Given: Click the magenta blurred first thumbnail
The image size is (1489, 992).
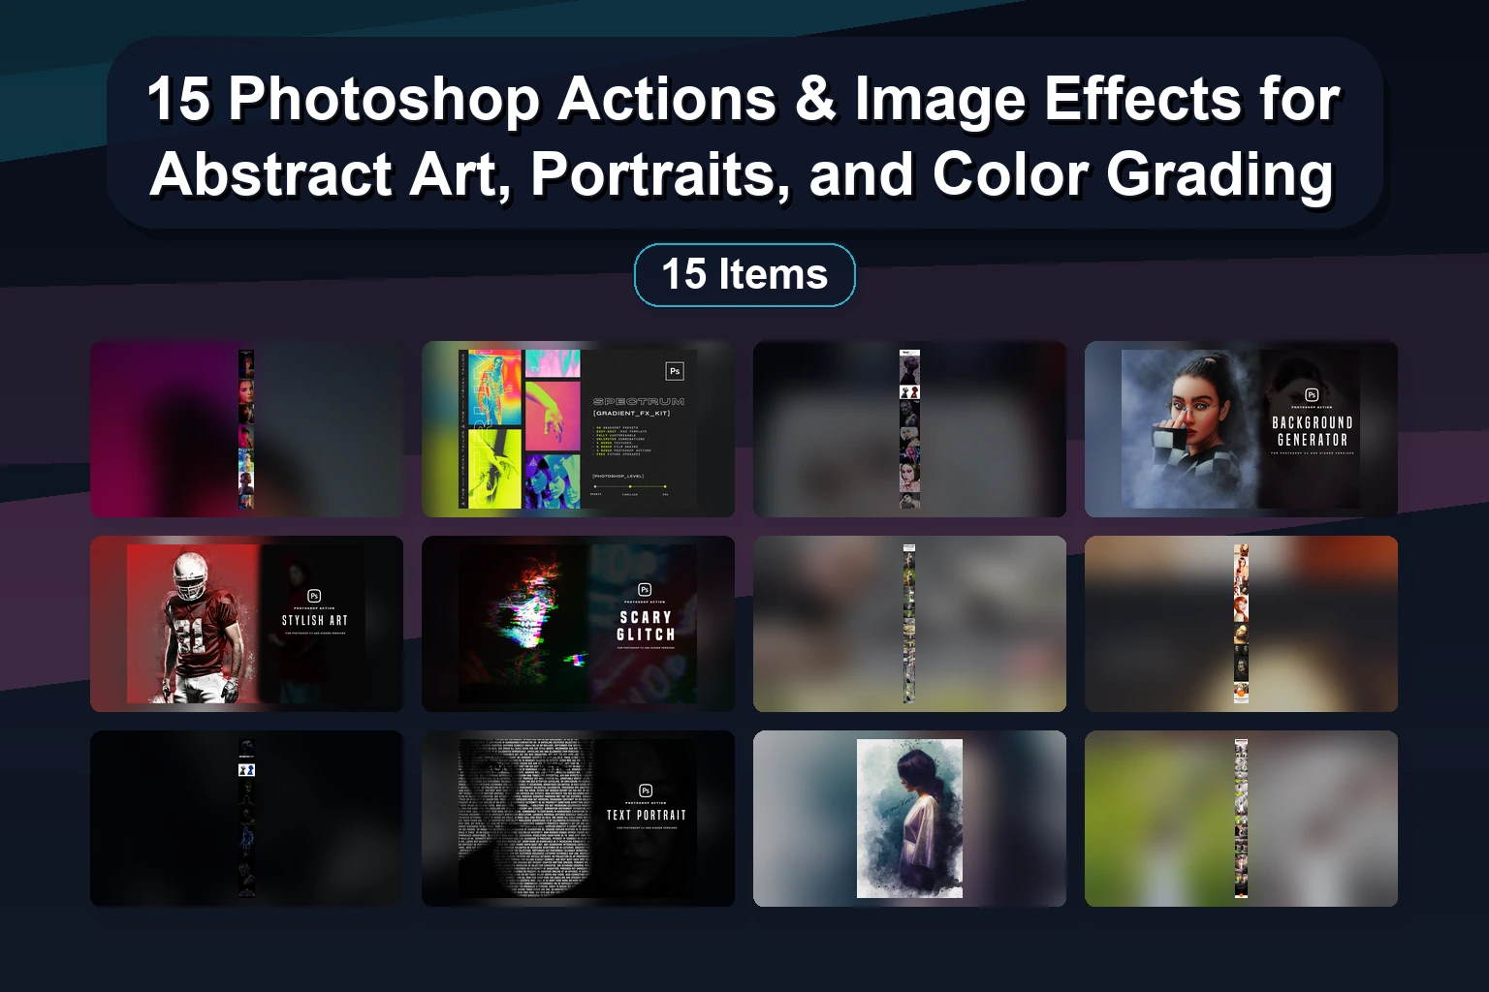Looking at the screenshot, I should pos(246,429).
